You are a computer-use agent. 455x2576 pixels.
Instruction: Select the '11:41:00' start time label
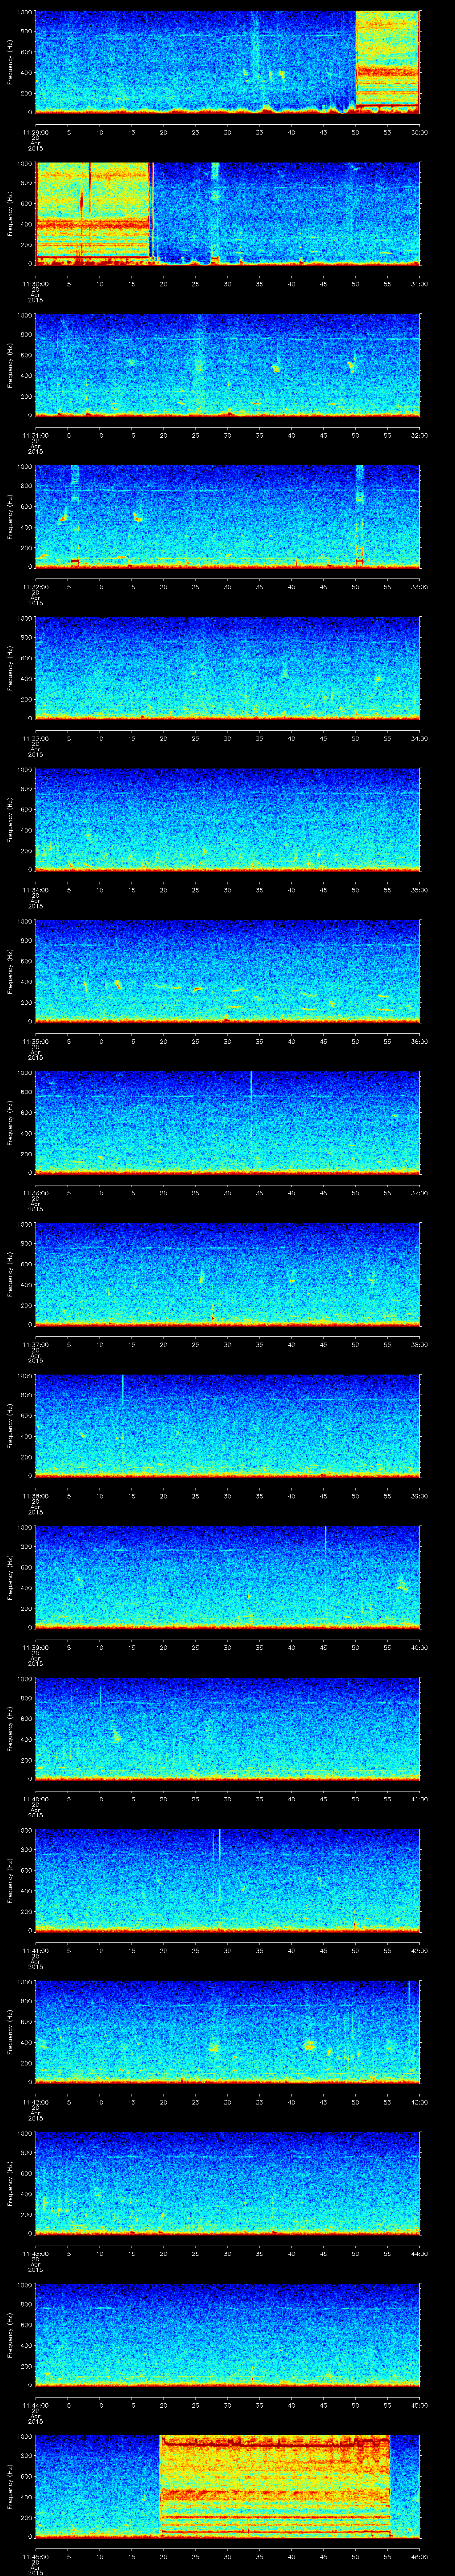pyautogui.click(x=35, y=1950)
